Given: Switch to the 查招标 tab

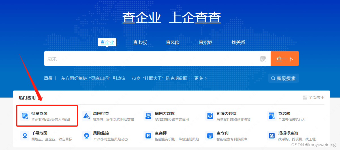Looking at the screenshot, I should 206,42.
